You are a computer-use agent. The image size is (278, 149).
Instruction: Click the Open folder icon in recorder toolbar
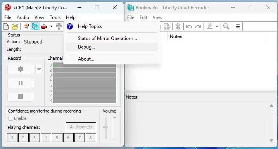click(15, 26)
